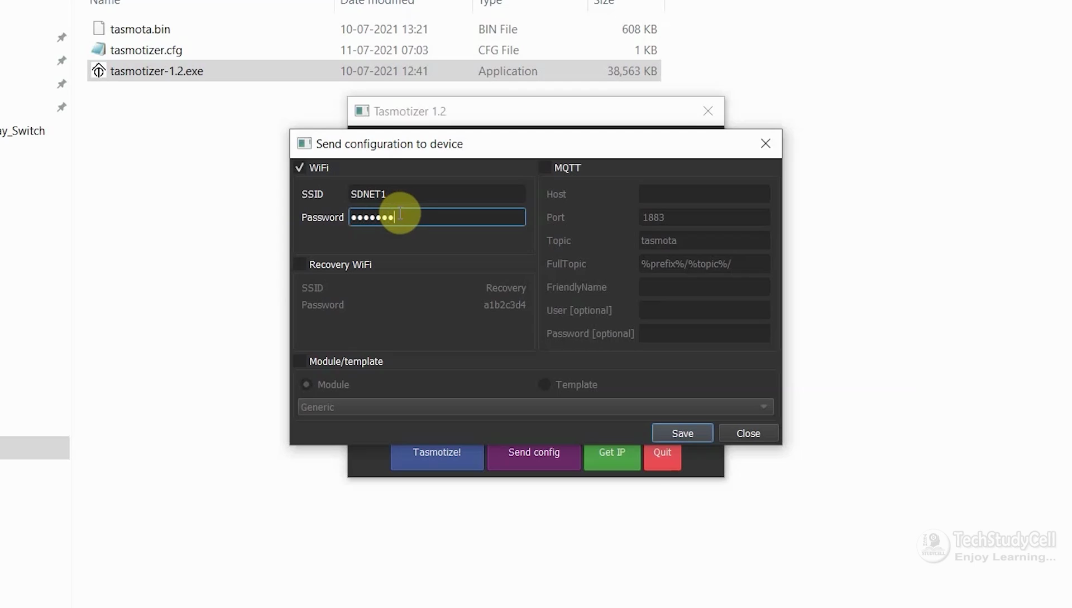Click the tasmotizer-1.2.exe application icon
1072x608 pixels.
click(99, 71)
